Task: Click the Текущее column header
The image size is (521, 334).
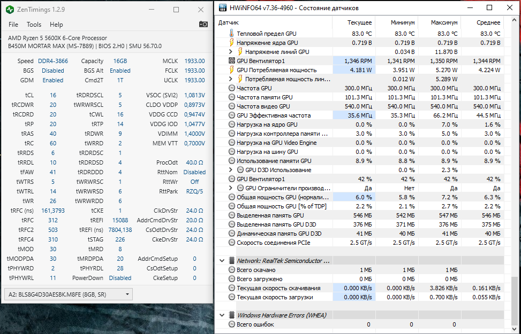Action: click(x=359, y=23)
